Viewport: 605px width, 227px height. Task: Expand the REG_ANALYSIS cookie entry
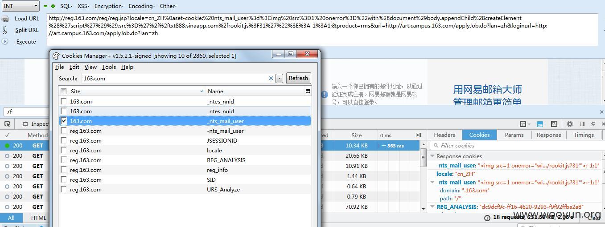click(x=432, y=207)
